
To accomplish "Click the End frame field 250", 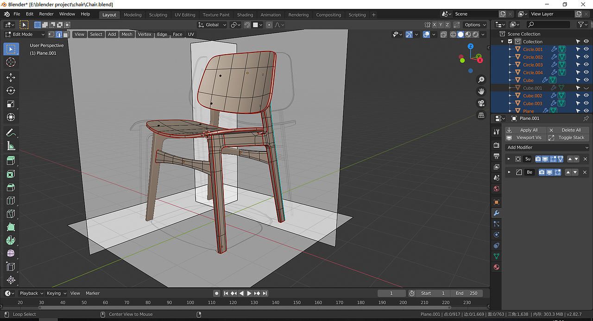I will pyautogui.click(x=466, y=293).
